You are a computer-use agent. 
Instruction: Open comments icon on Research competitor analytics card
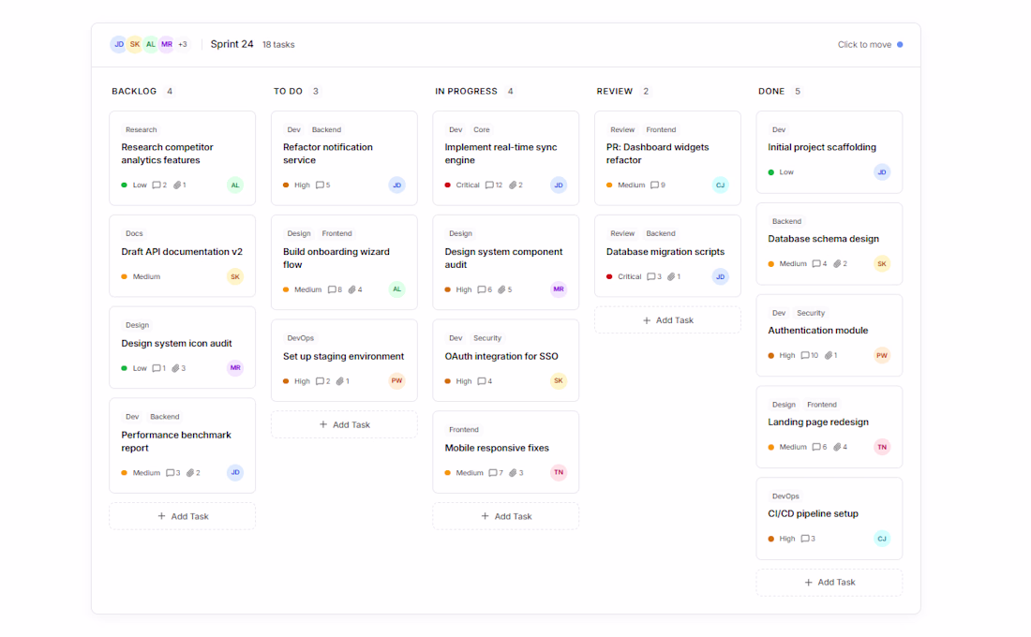[156, 185]
